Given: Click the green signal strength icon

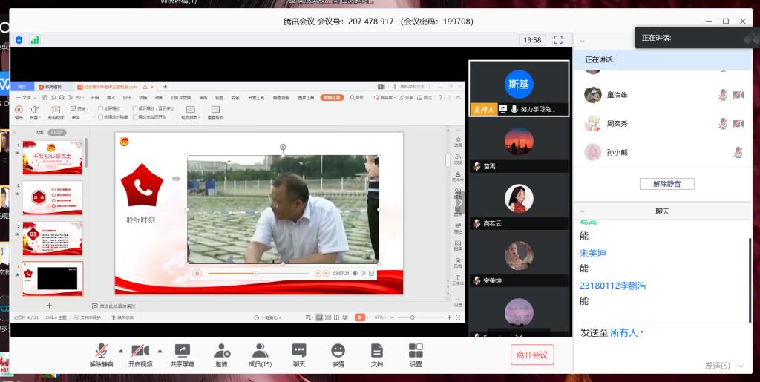Looking at the screenshot, I should pos(35,40).
